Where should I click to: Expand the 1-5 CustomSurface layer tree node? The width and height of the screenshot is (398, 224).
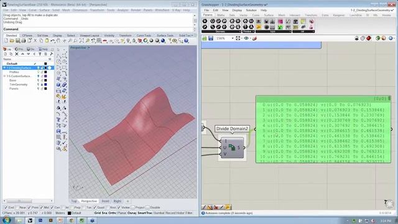click(x=4, y=76)
